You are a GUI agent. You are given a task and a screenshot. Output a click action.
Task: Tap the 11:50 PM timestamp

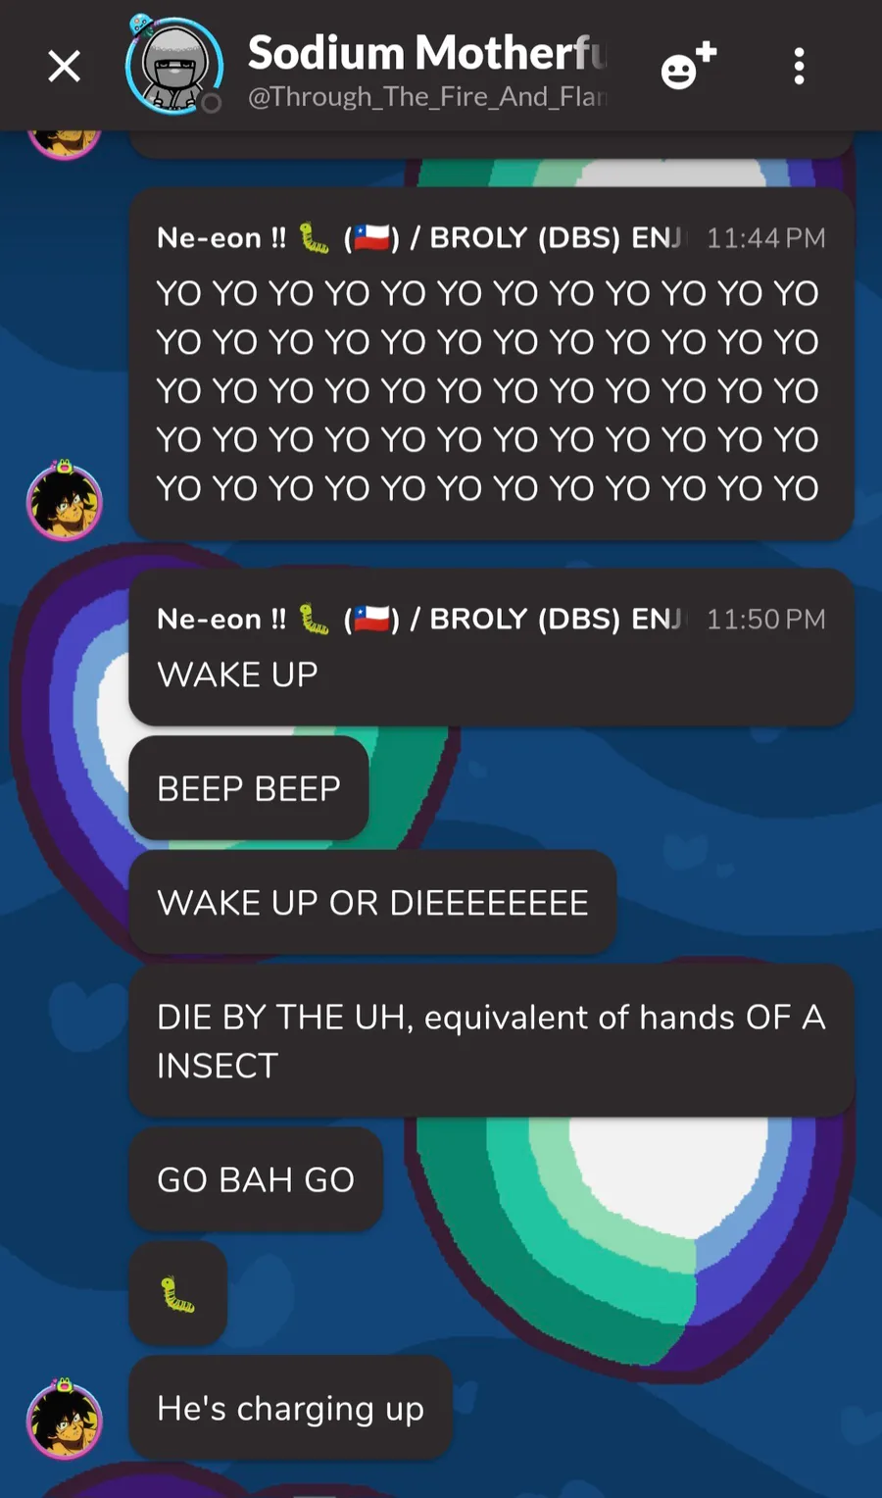[766, 620]
